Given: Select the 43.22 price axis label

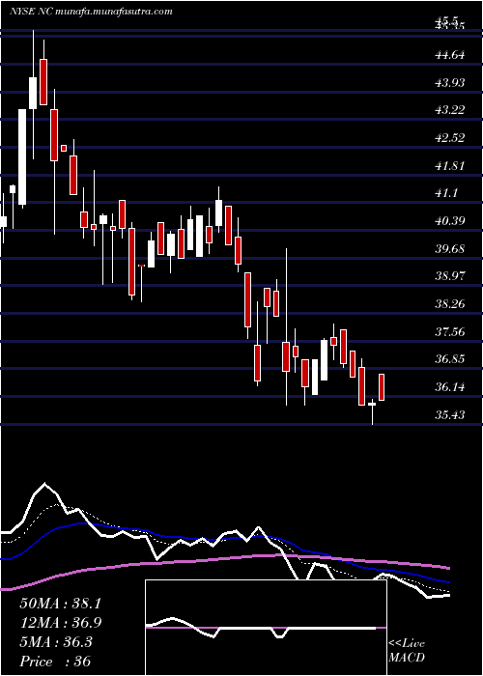Looking at the screenshot, I should (450, 110).
